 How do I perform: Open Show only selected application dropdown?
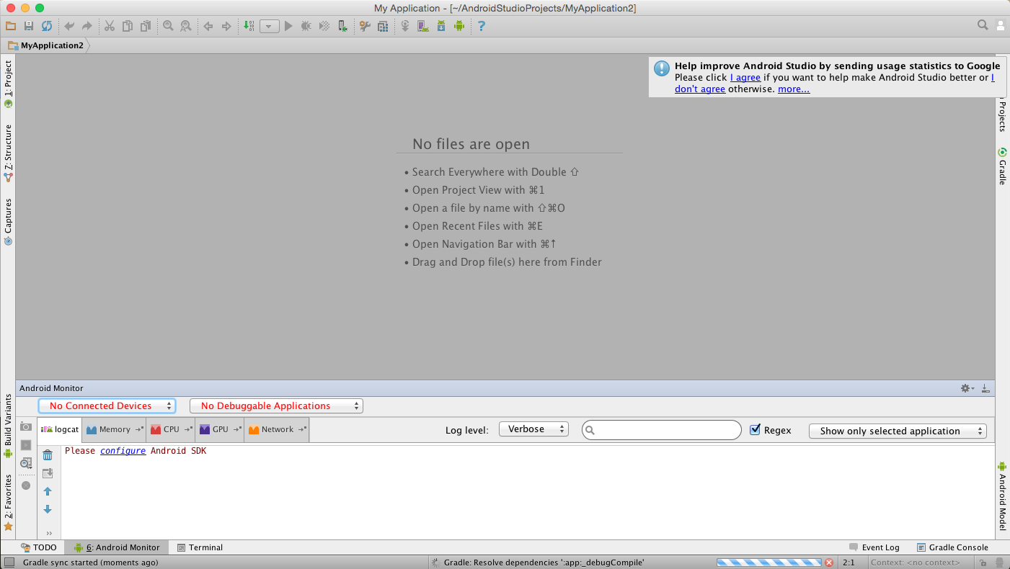898,431
